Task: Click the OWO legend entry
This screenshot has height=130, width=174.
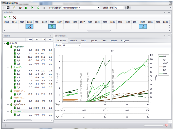Action: tap(163, 63)
